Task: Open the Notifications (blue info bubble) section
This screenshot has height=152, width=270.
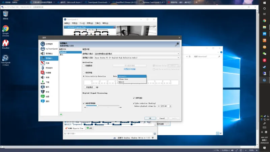Action: pos(49,101)
